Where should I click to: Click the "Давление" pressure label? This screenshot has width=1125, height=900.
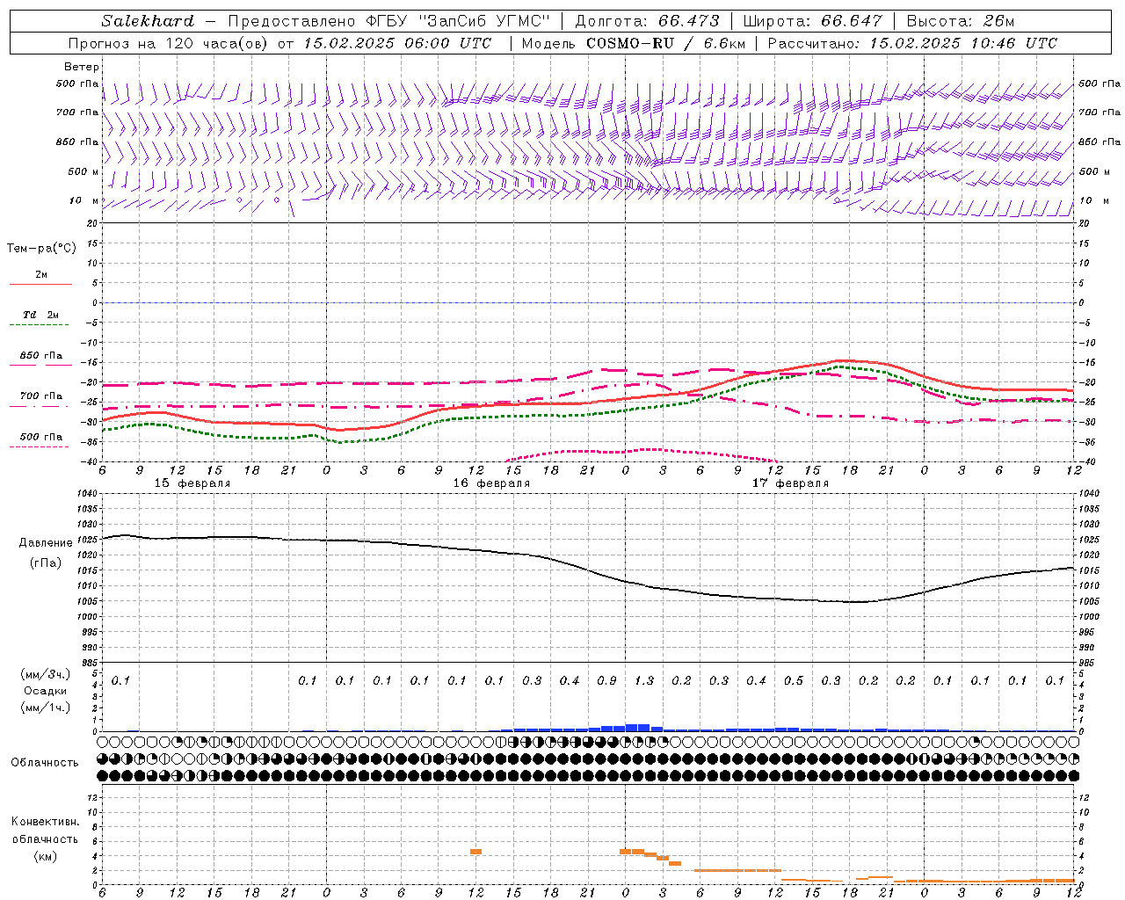[46, 543]
